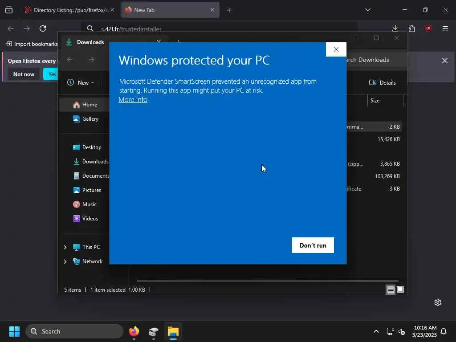Screen dimensions: 456x342
Task: Close the New Tab tab in Firefox
Action: (x=212, y=10)
